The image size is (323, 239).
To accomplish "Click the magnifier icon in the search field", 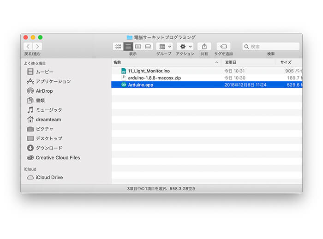I will [246, 47].
